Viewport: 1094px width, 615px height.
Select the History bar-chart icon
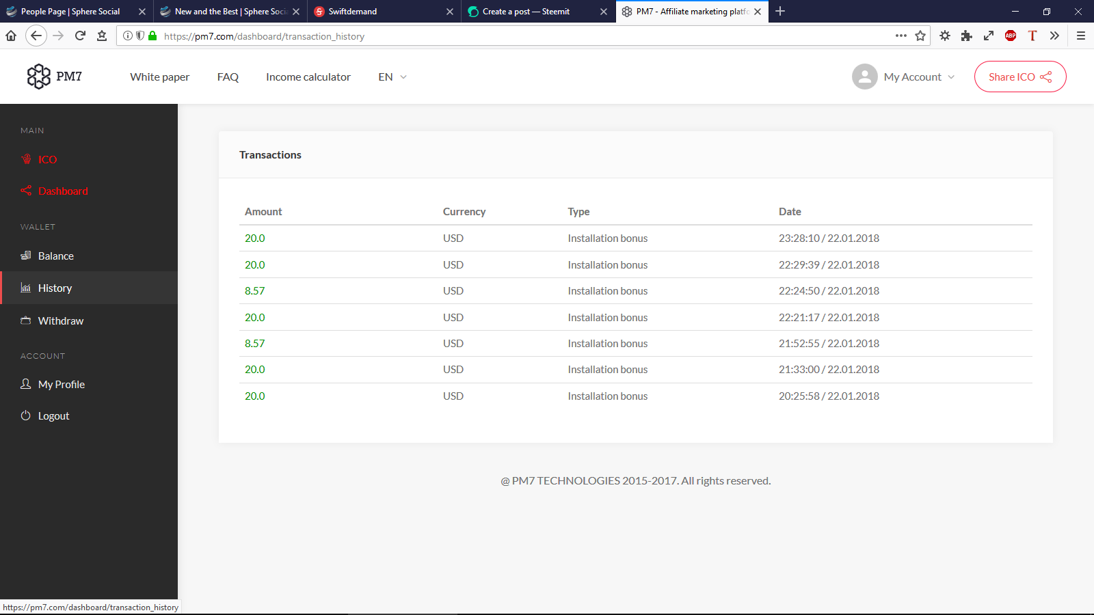tap(25, 288)
